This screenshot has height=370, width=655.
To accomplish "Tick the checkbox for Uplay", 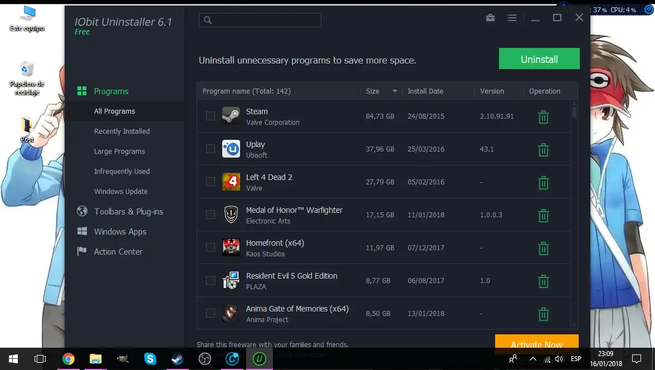I will click(211, 149).
